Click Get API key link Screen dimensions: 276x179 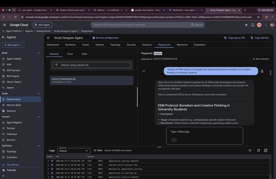pos(13,165)
